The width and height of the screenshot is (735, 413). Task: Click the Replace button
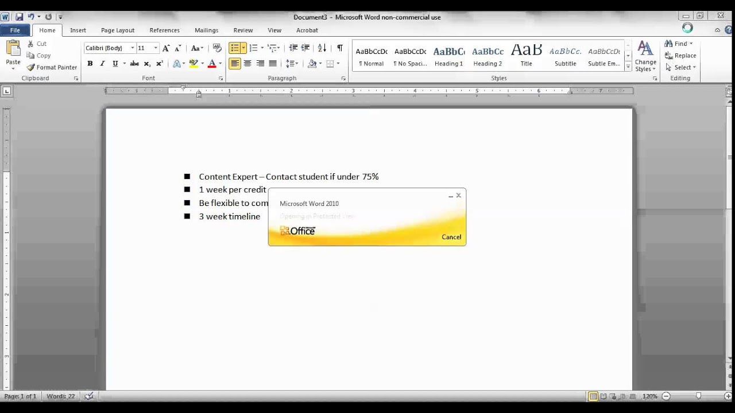click(680, 56)
